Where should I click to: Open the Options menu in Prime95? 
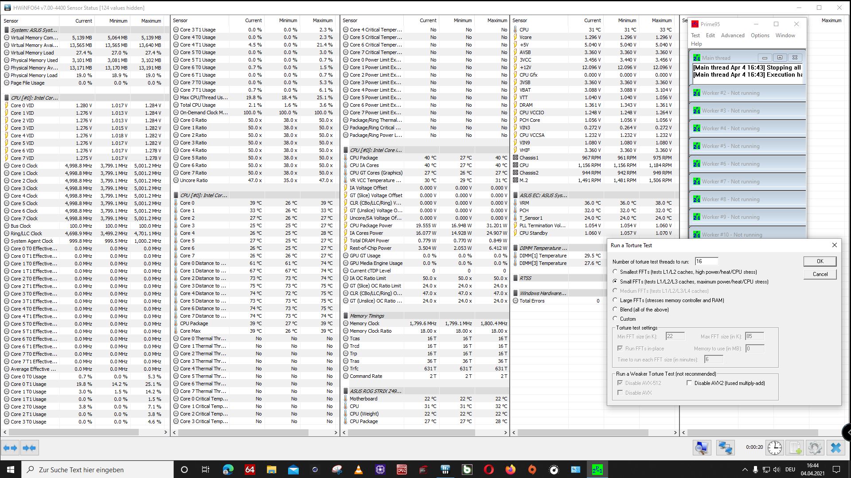pyautogui.click(x=760, y=35)
